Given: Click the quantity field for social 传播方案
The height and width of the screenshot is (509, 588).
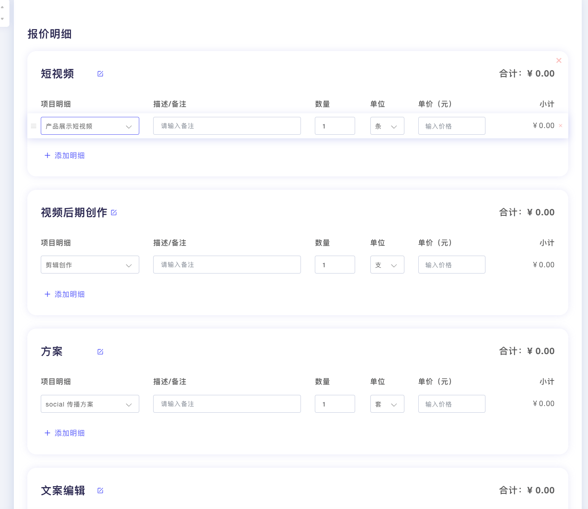Looking at the screenshot, I should click(x=335, y=404).
